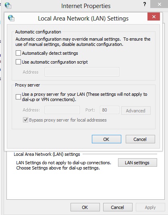Click the Internet Properties globe icon

click(8, 6)
